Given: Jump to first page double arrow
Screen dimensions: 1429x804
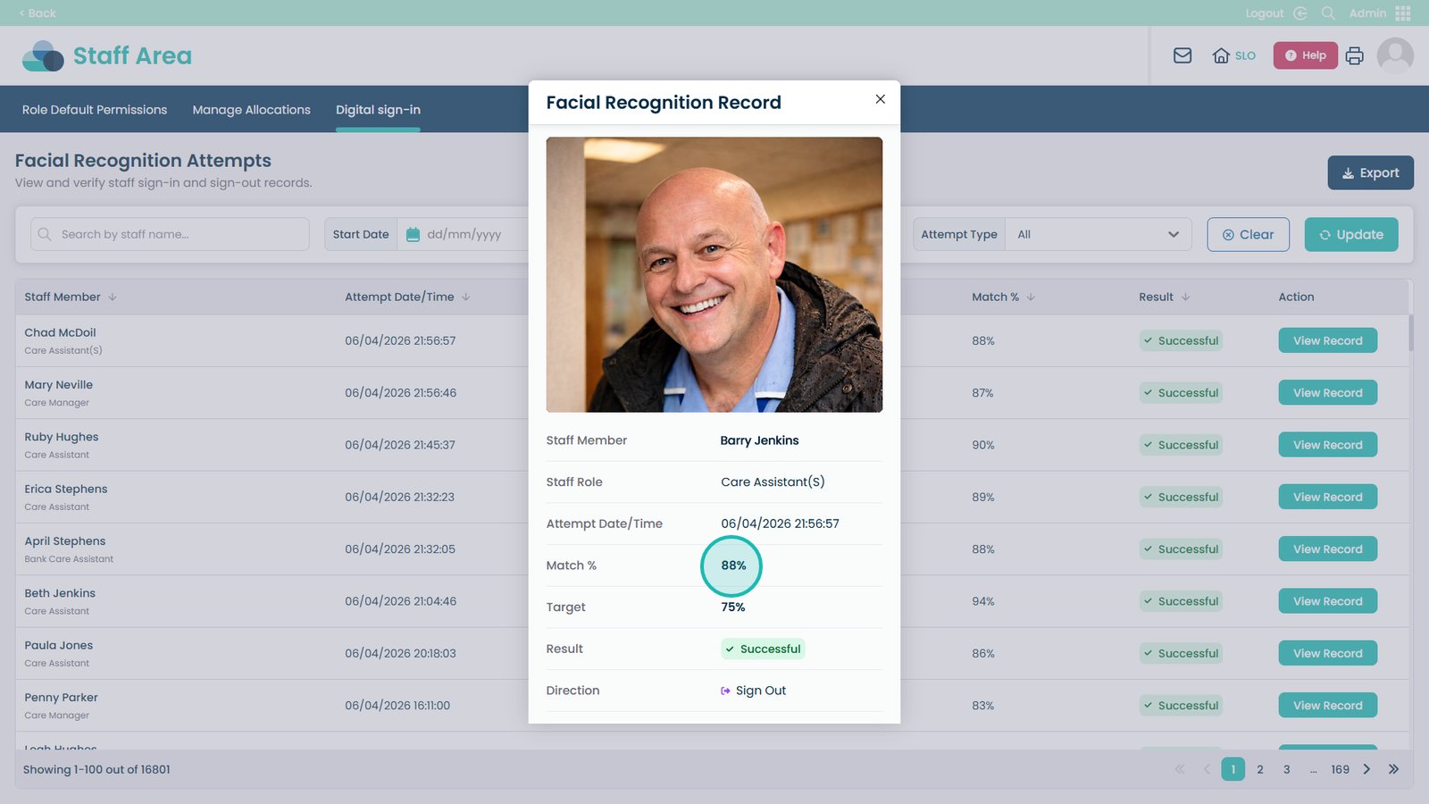Looking at the screenshot, I should tap(1180, 769).
